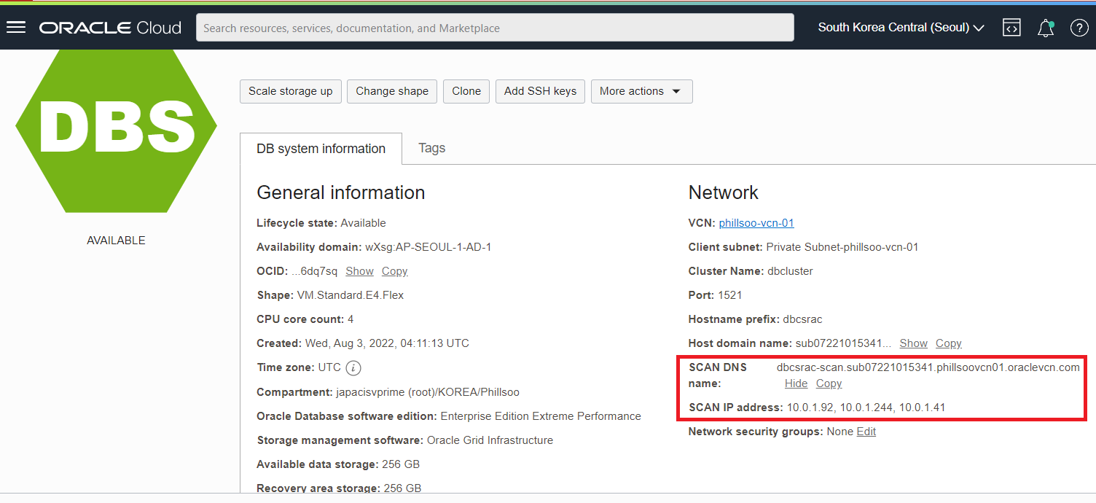Click the Shape value VM.Standard.E4.Flex

pos(351,295)
